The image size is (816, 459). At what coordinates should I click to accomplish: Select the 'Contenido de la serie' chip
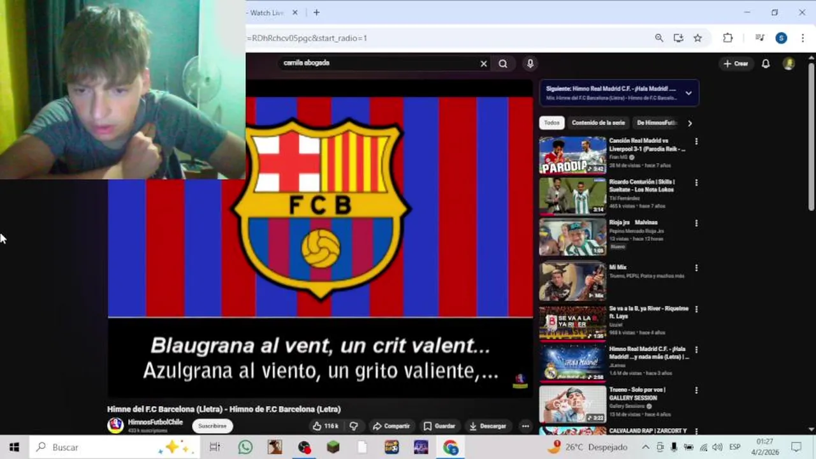[x=598, y=122]
